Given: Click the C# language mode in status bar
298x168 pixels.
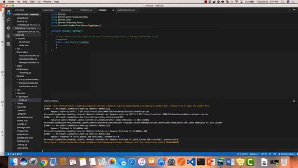Looking at the screenshot, I should [x=275, y=154].
